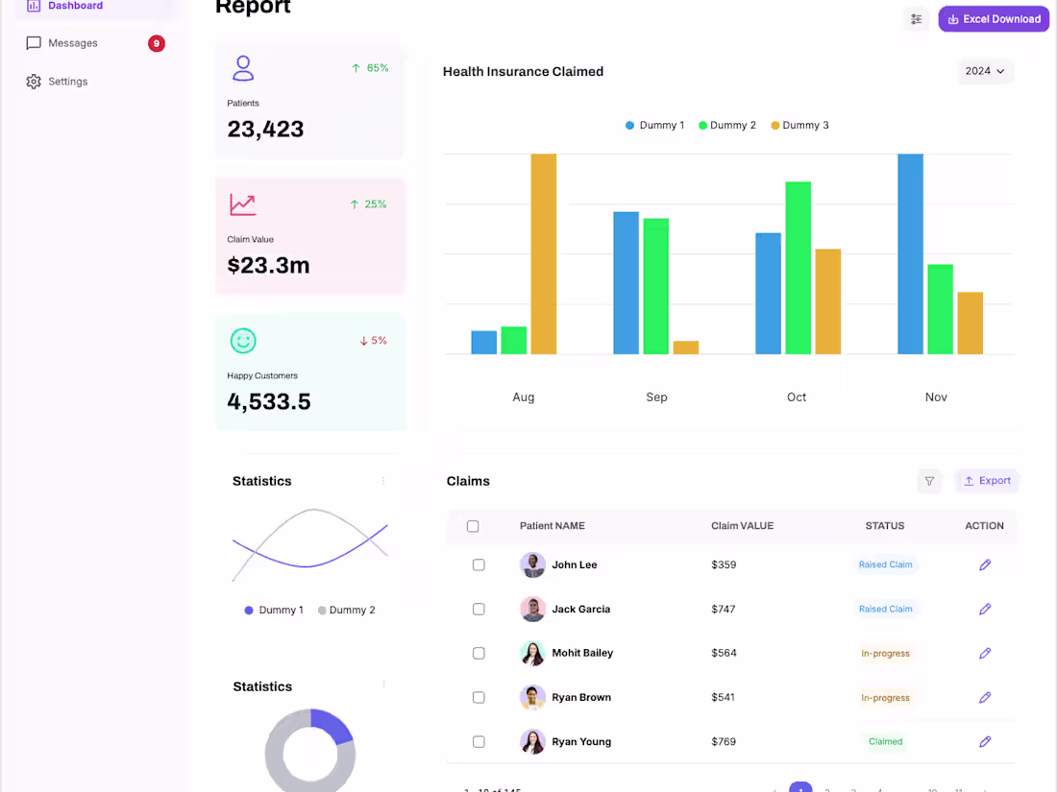
Task: Edit Ryan Young's claim with the pencil icon
Action: [985, 741]
